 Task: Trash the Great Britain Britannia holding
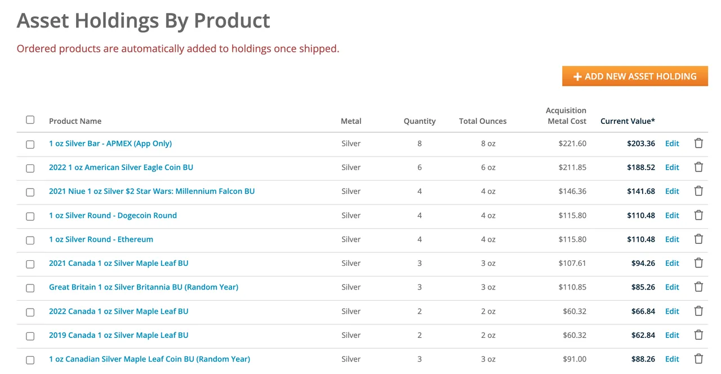pos(698,287)
